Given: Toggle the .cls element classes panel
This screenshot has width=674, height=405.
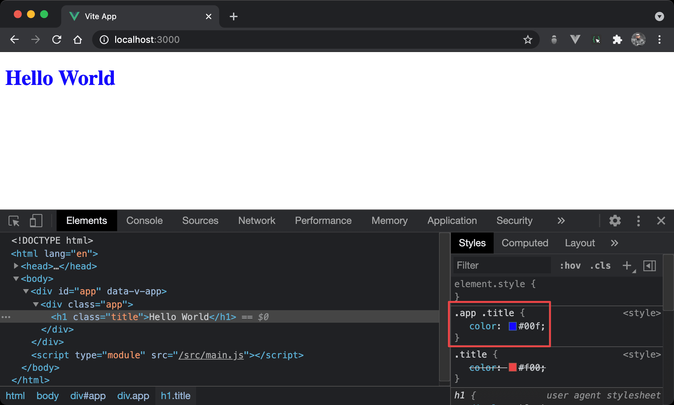Looking at the screenshot, I should tap(600, 265).
